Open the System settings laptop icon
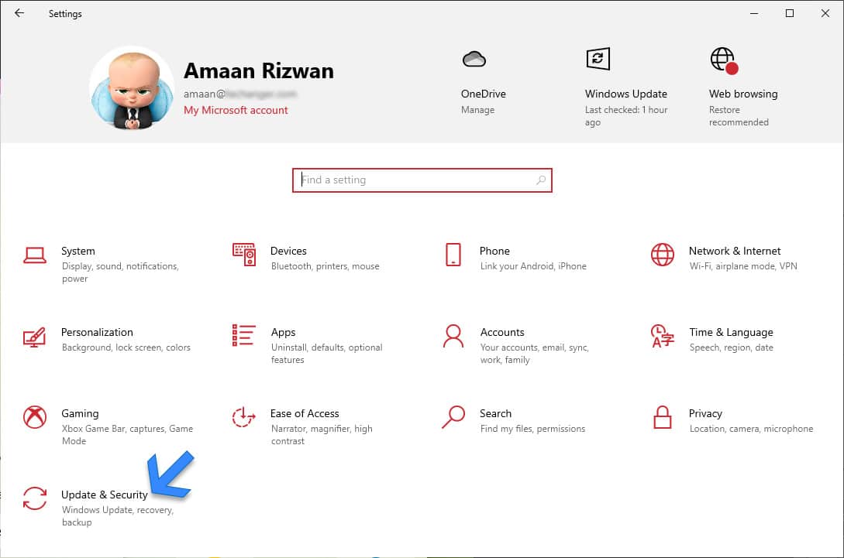Screen dimensions: 844x558 click(x=35, y=255)
